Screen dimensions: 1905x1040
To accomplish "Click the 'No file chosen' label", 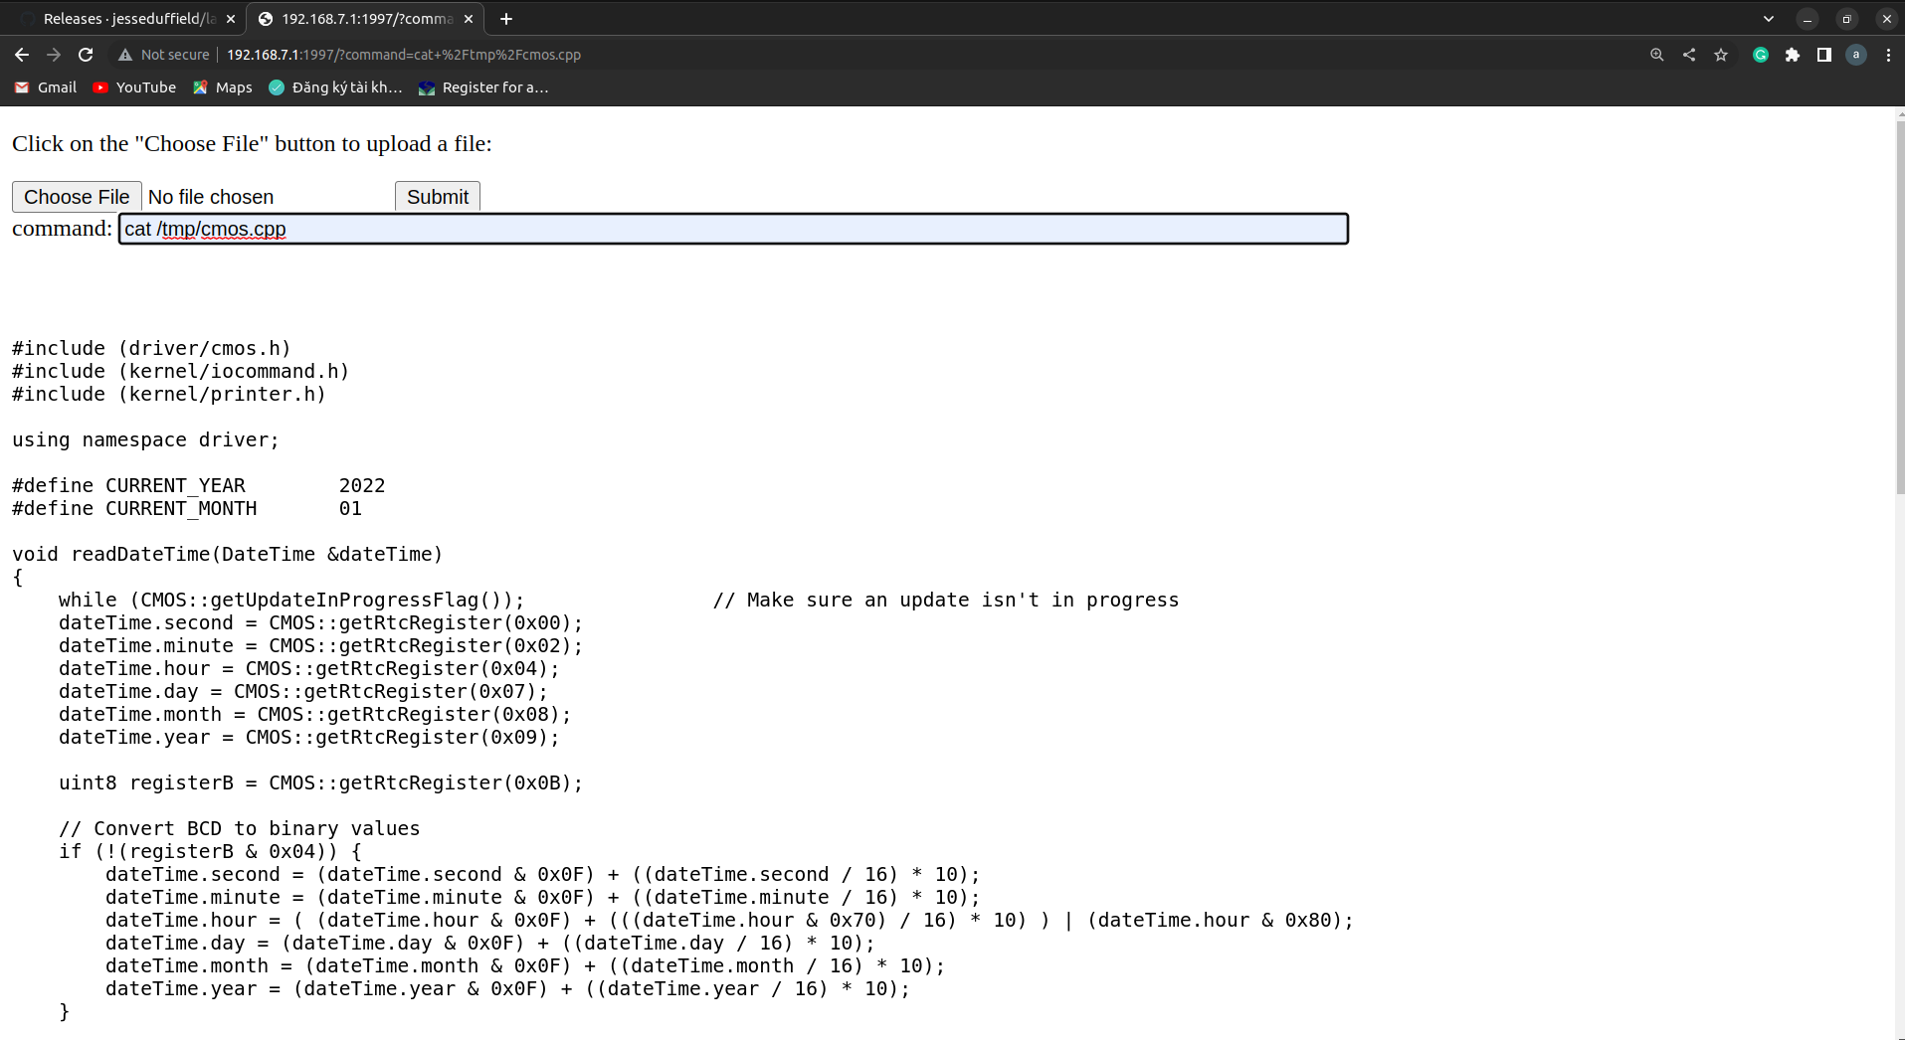I will (211, 197).
